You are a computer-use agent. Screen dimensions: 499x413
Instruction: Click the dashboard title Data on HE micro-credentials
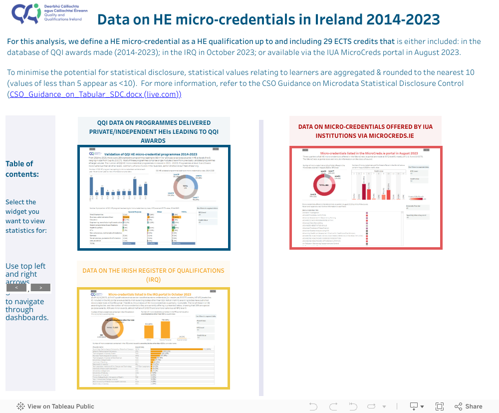pos(268,19)
